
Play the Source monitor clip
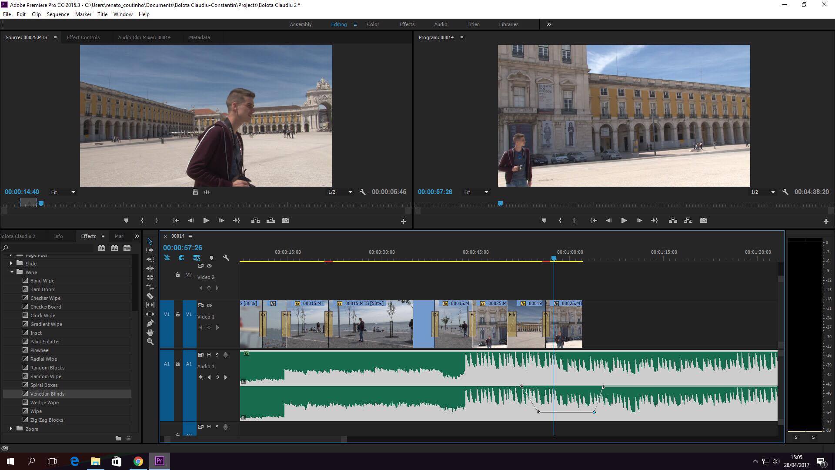pos(206,221)
